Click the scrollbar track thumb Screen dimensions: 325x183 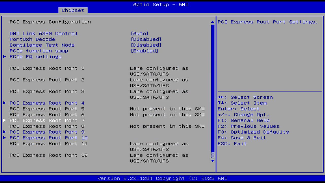click(213, 88)
